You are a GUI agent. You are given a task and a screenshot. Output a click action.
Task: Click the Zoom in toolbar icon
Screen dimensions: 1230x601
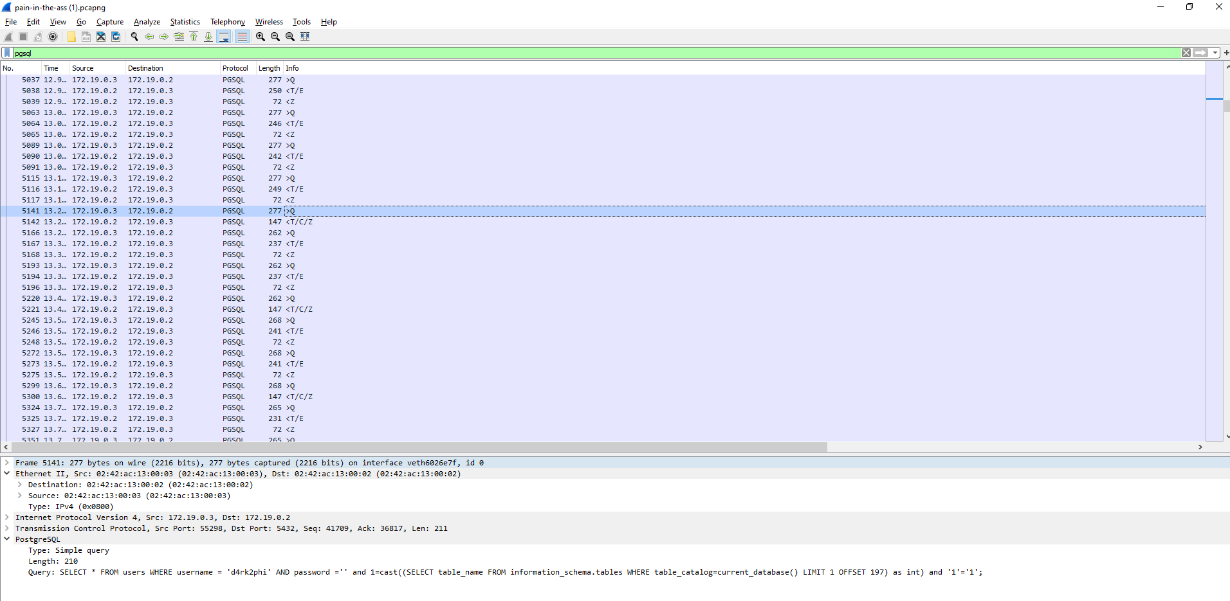pos(261,37)
